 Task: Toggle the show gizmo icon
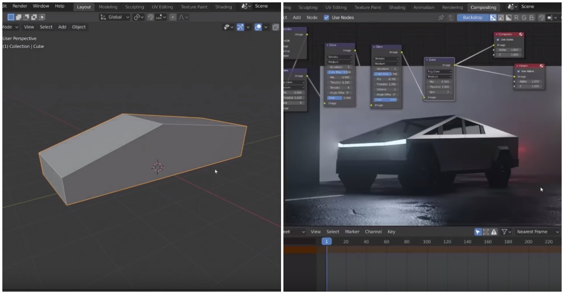pos(241,27)
